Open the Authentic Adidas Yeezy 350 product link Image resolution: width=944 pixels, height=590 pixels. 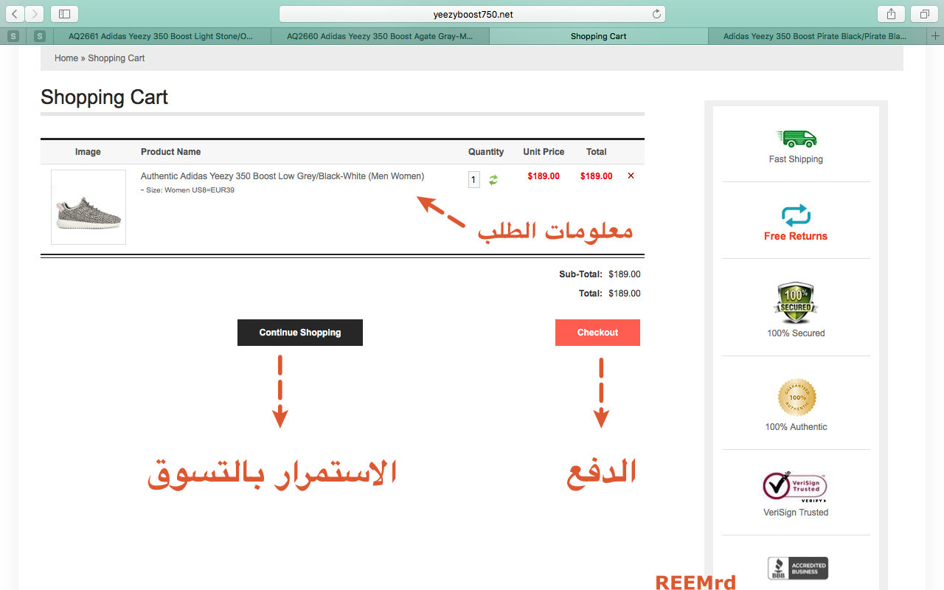(x=282, y=176)
